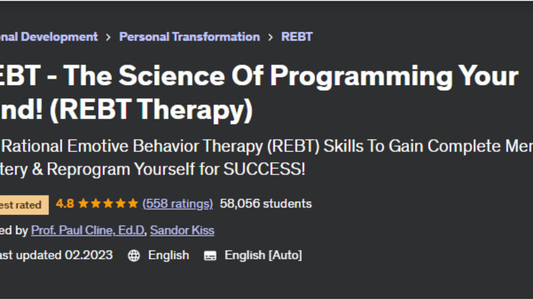The width and height of the screenshot is (533, 300).
Task: Click the fifth rating star
Action: (x=133, y=204)
